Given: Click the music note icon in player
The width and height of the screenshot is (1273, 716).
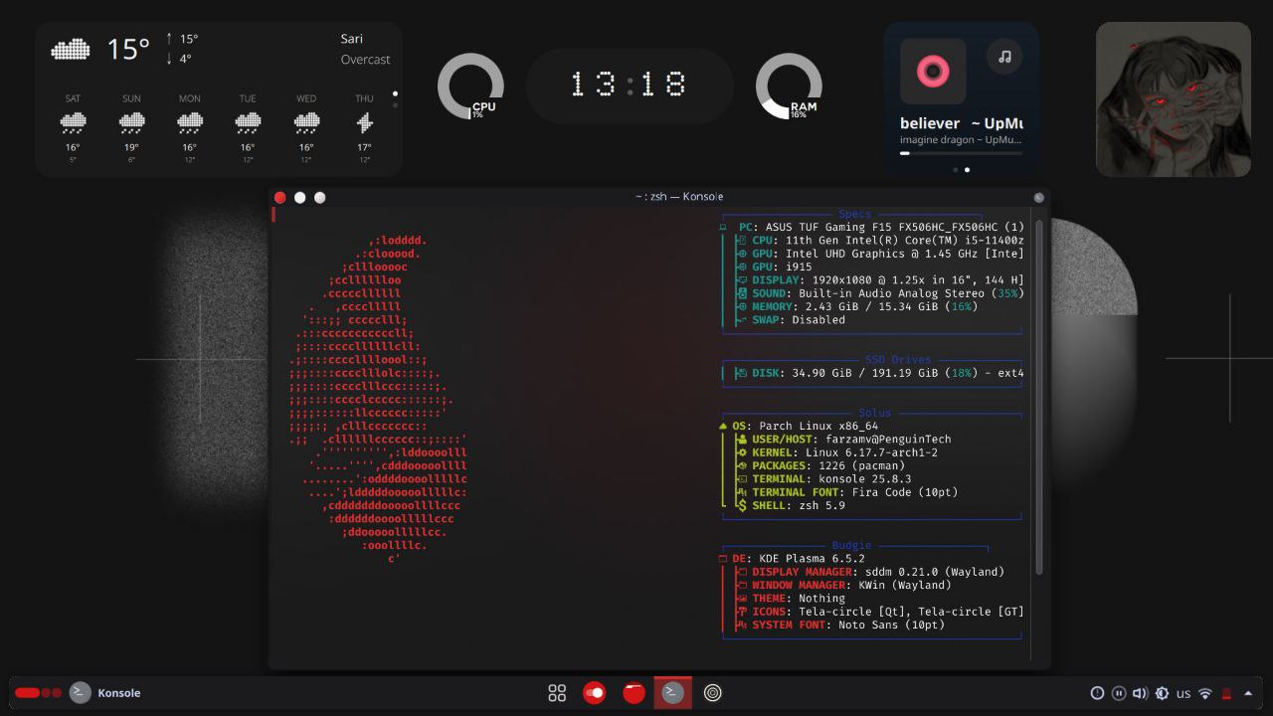Looking at the screenshot, I should coord(1004,57).
